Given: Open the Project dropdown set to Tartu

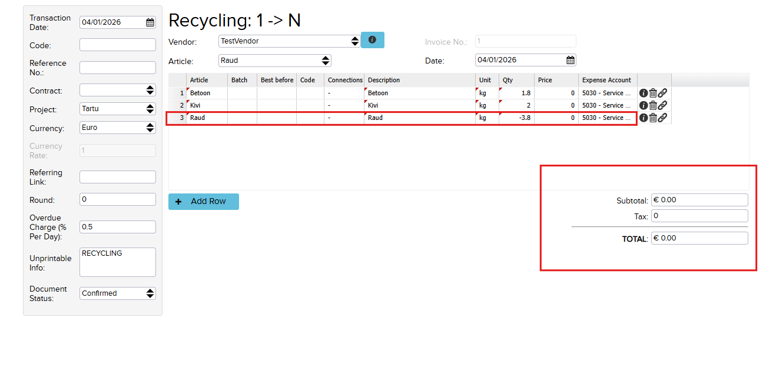Looking at the screenshot, I should tap(150, 109).
